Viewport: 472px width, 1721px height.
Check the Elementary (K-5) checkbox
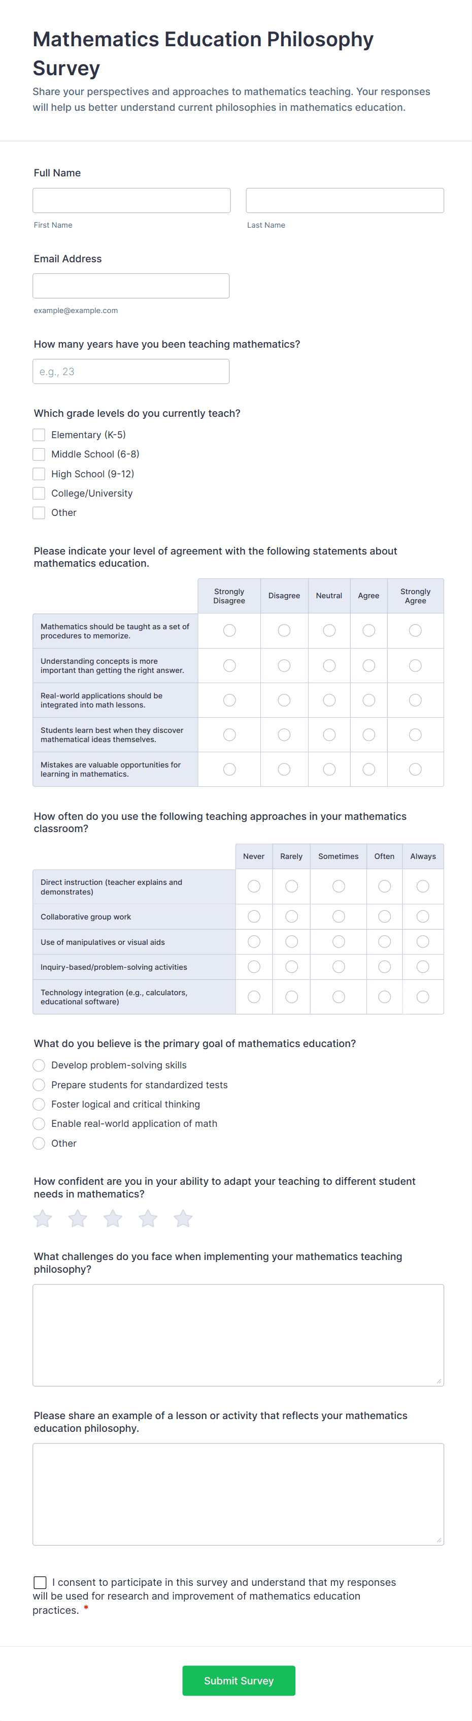[39, 434]
